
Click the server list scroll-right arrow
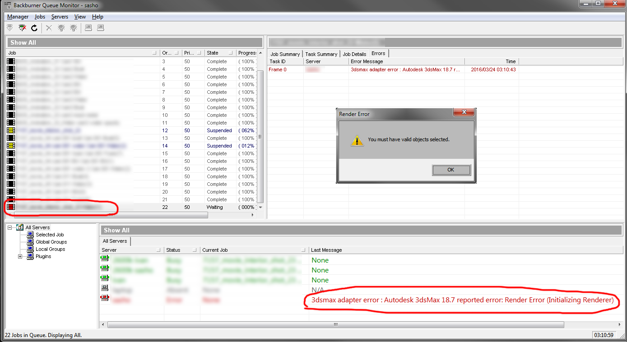coord(621,324)
